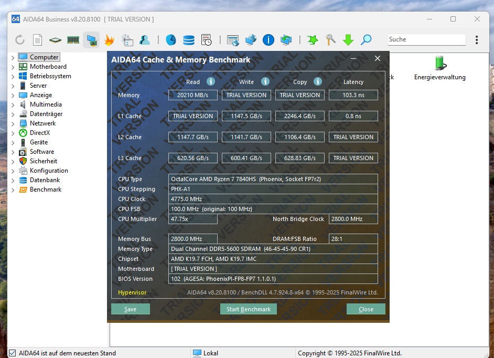Click the yellow Hypervisor label
Viewport: 494px width, 358px height.
132,292
